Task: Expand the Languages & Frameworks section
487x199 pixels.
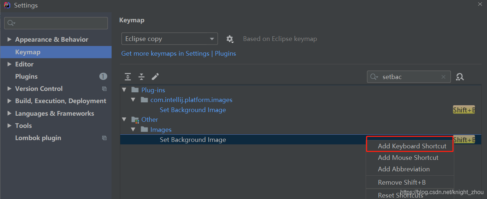Action: coord(9,114)
